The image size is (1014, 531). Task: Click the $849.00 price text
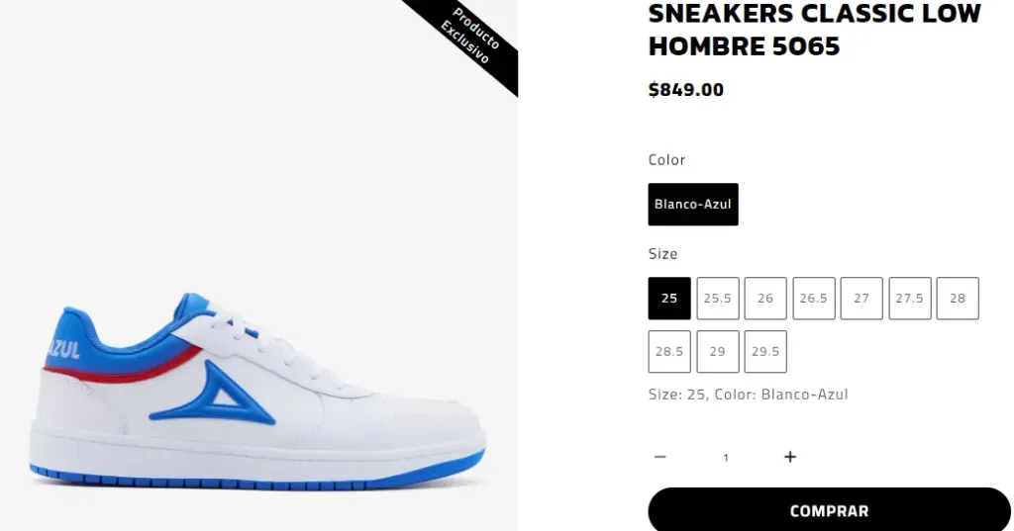coord(686,90)
